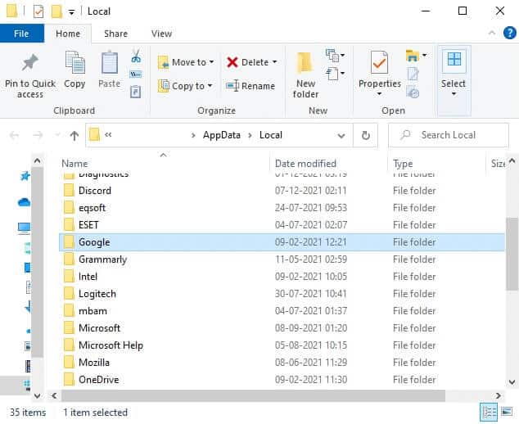Open the File menu
The width and height of the screenshot is (519, 424).
[x=21, y=34]
